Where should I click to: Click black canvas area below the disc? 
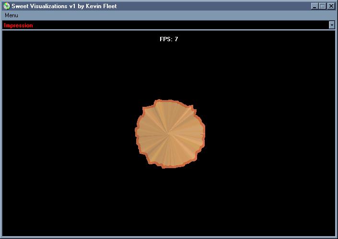tap(169, 201)
